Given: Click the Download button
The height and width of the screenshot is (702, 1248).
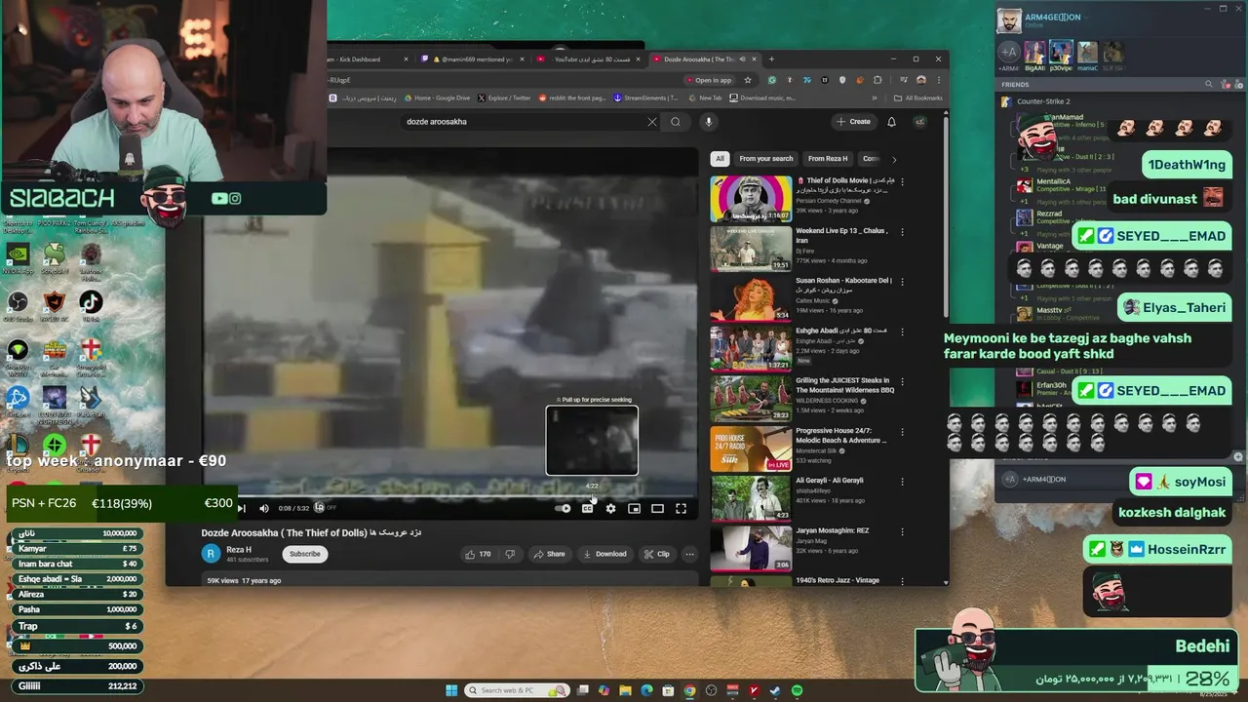Looking at the screenshot, I should tap(604, 554).
